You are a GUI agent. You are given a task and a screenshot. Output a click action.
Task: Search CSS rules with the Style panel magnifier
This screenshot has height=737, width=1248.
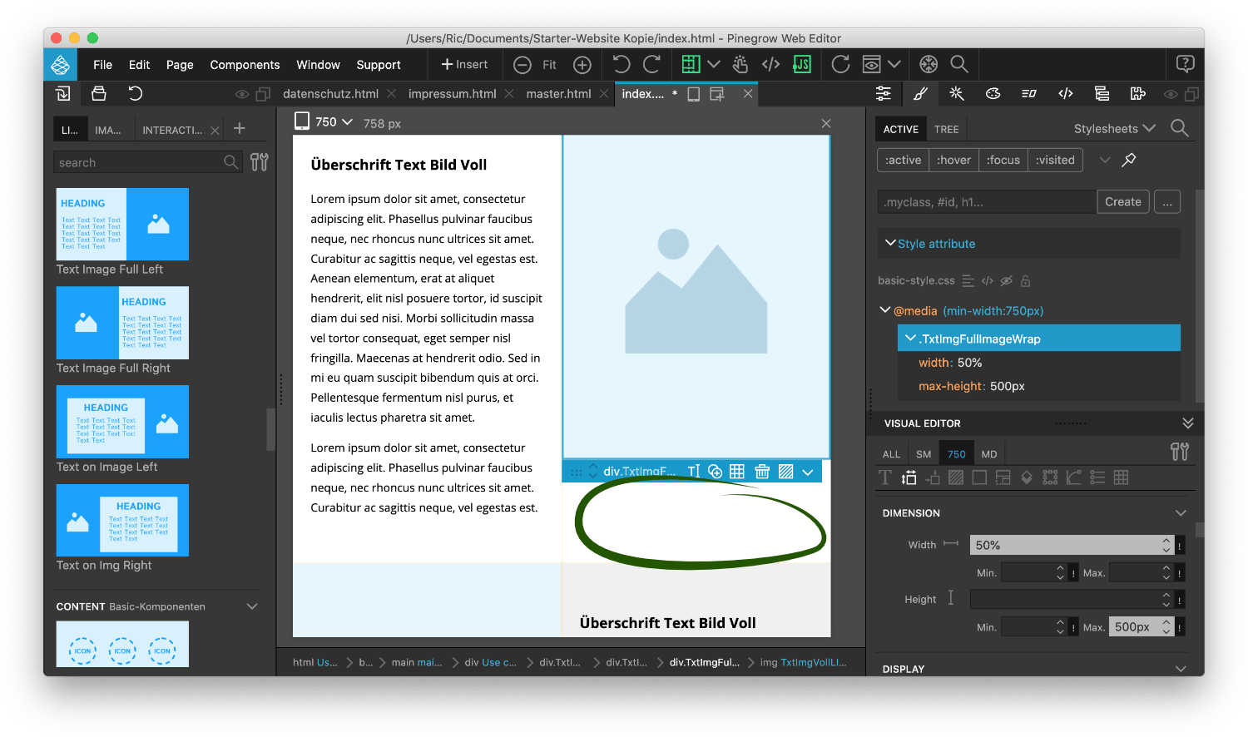(1179, 128)
